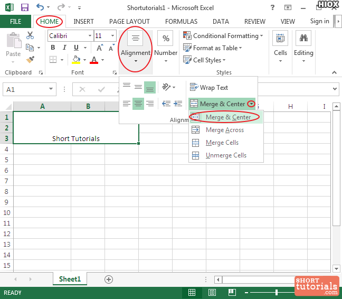The image size is (342, 299).
Task: Select column H header
Action: click(290, 107)
